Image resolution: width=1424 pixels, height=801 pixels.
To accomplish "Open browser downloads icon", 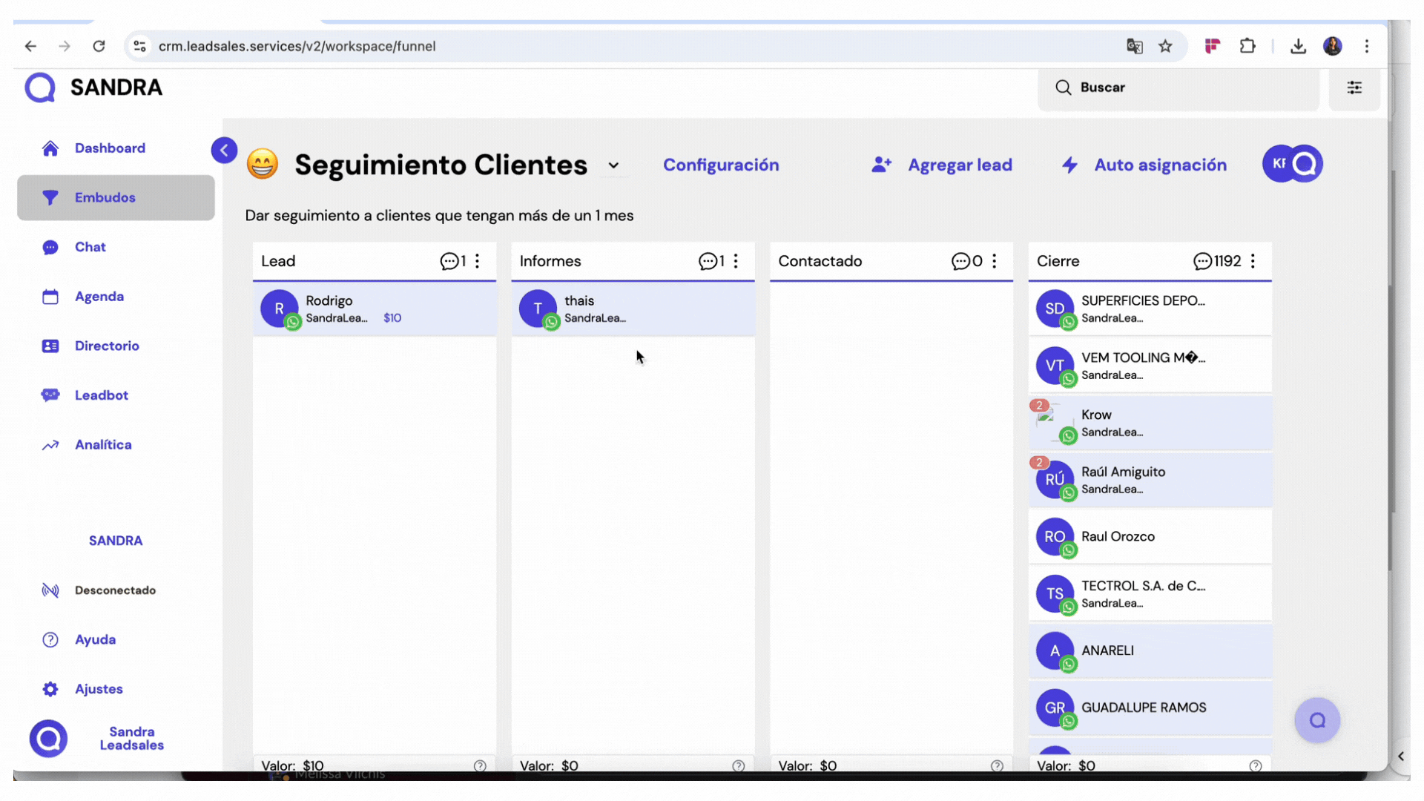I will [1298, 46].
